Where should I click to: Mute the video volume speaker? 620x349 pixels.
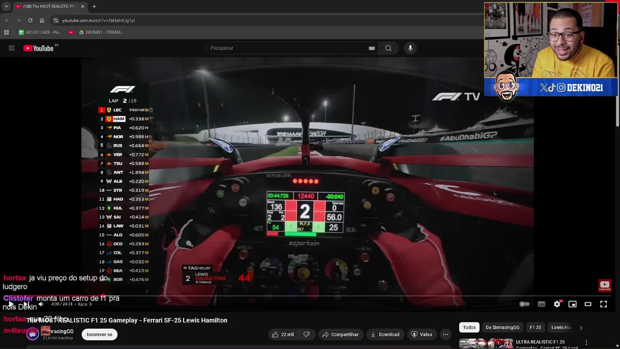click(x=41, y=304)
